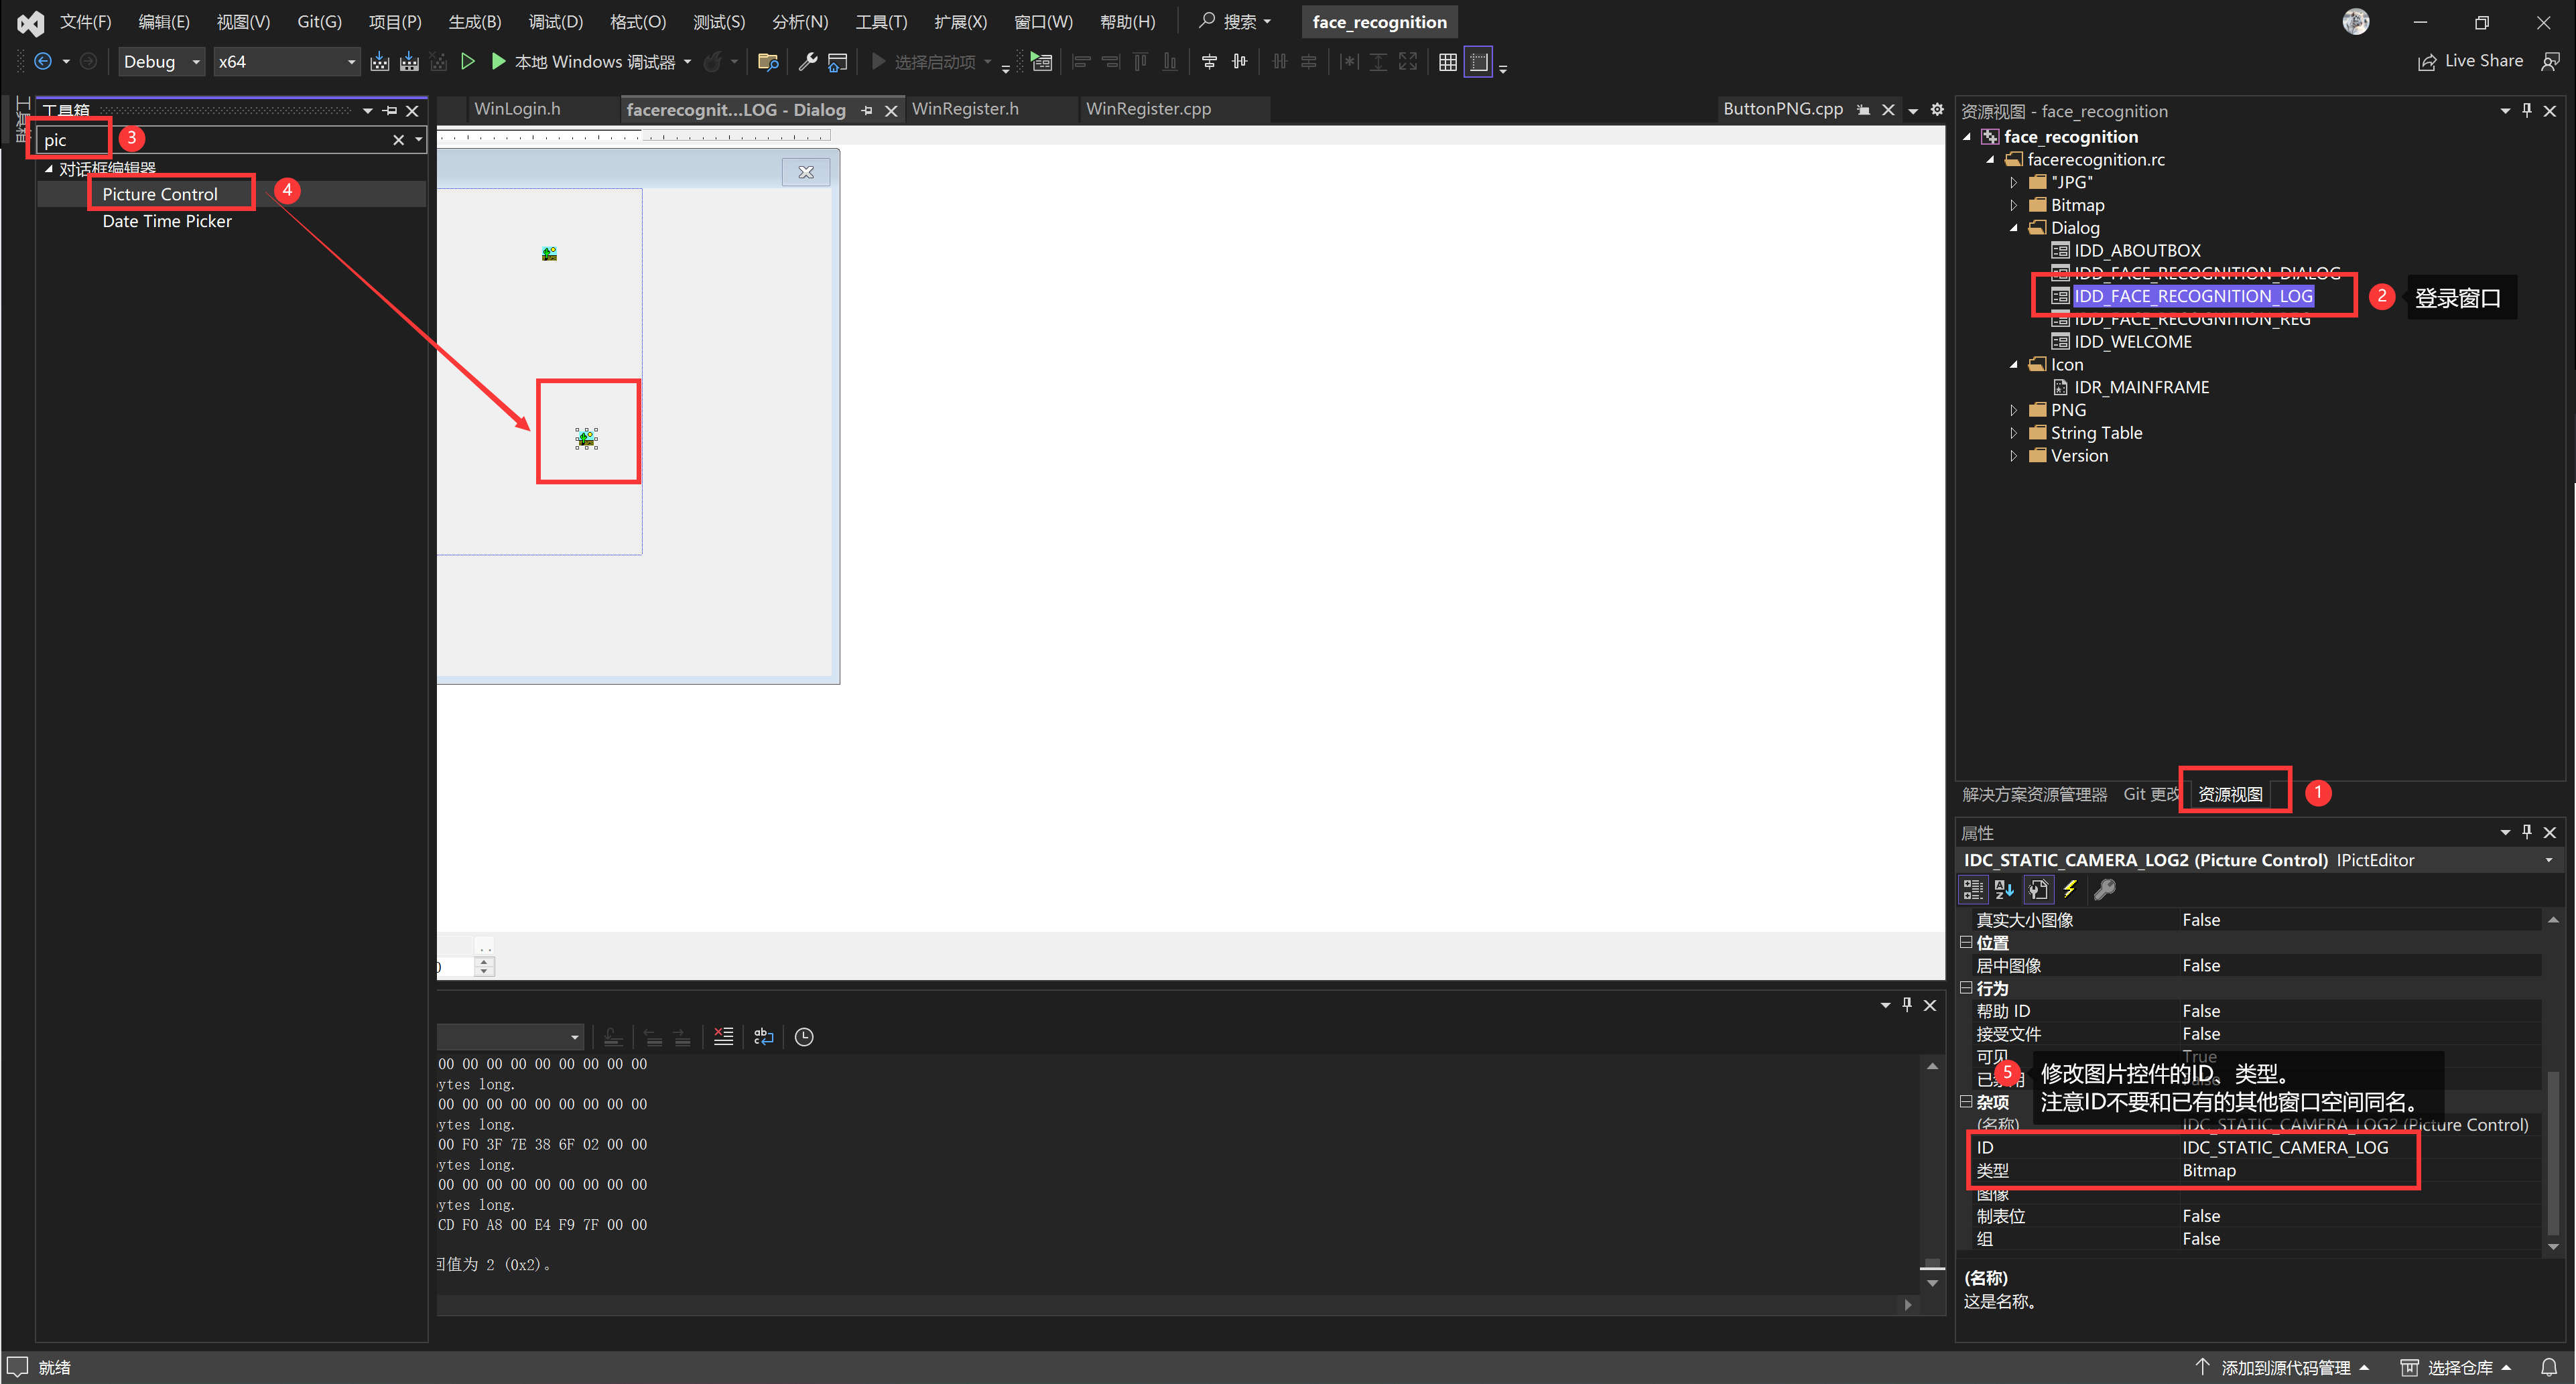The image size is (2576, 1384).
Task: Toggle word wrap icon in output panel
Action: (764, 1037)
